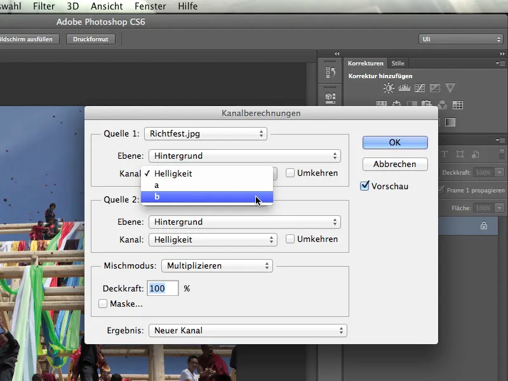Image resolution: width=508 pixels, height=381 pixels.
Task: Open the 3D panel cube icon
Action: 330,98
